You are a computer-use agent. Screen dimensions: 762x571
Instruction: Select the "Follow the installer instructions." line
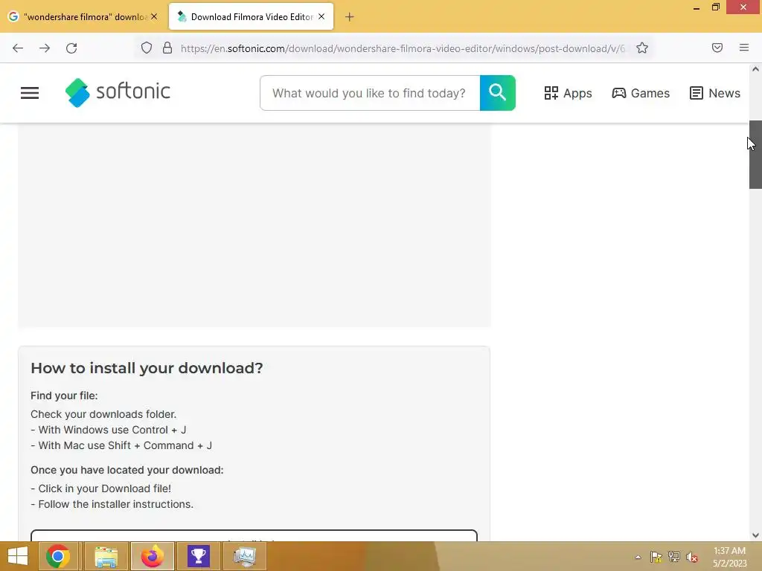pyautogui.click(x=112, y=504)
